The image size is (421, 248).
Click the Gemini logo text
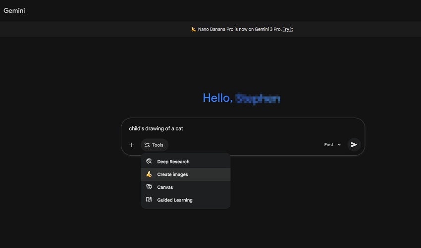coord(14,10)
